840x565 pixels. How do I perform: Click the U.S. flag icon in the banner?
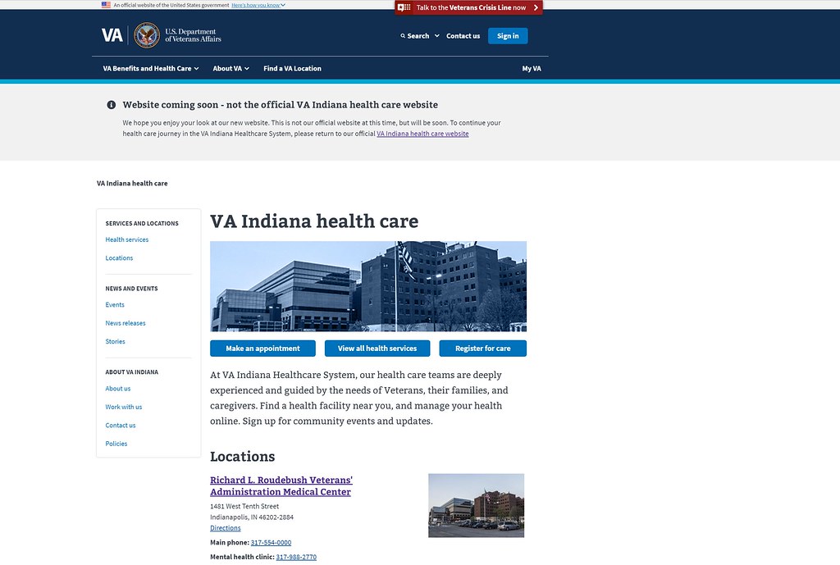pos(104,4)
